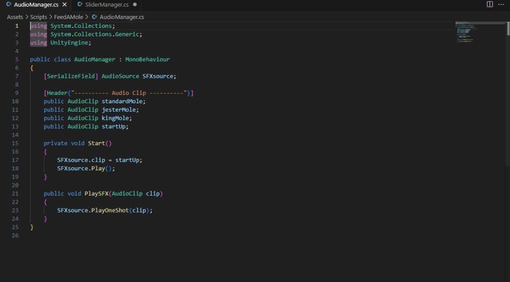
Task: Click line number 15 in the gutter
Action: [15, 143]
